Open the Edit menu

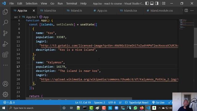[x=20, y=3]
